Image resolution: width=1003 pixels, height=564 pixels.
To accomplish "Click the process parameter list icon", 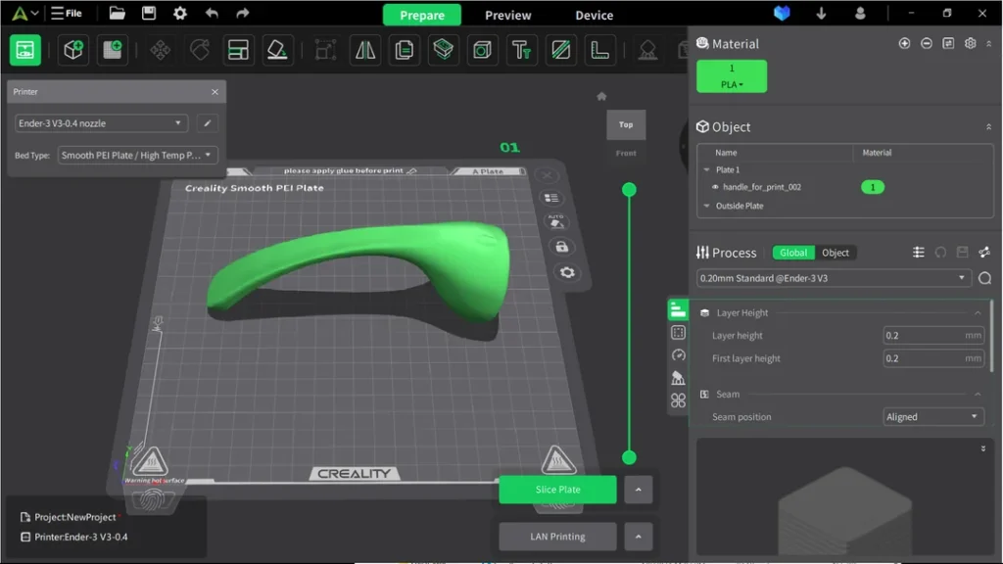I will coord(919,253).
